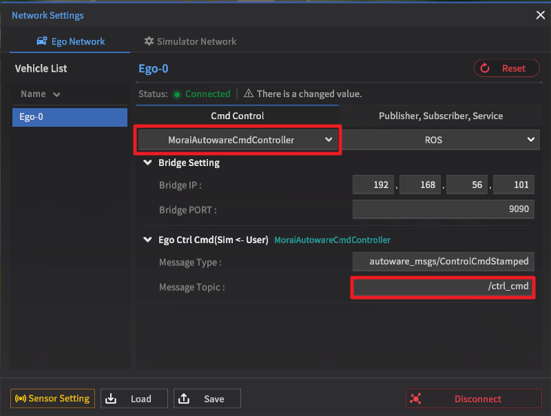Collapse the Bridge Setting section

pyautogui.click(x=147, y=163)
